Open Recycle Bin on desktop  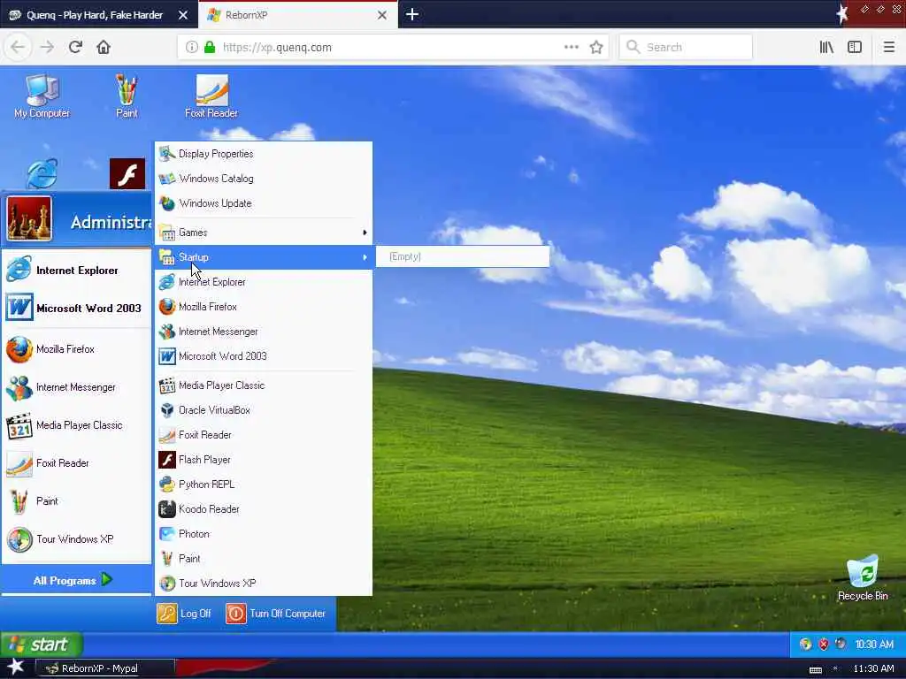point(863,578)
